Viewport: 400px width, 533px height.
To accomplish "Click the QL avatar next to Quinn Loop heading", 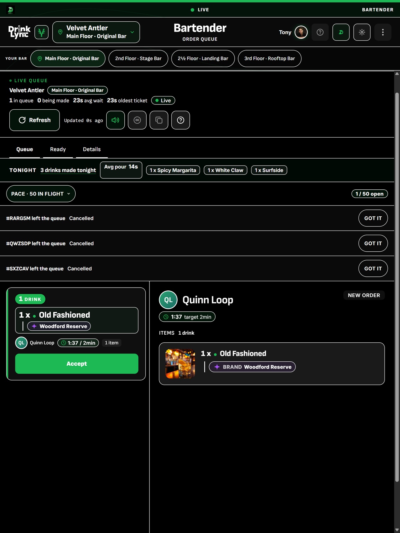I will coord(168,300).
